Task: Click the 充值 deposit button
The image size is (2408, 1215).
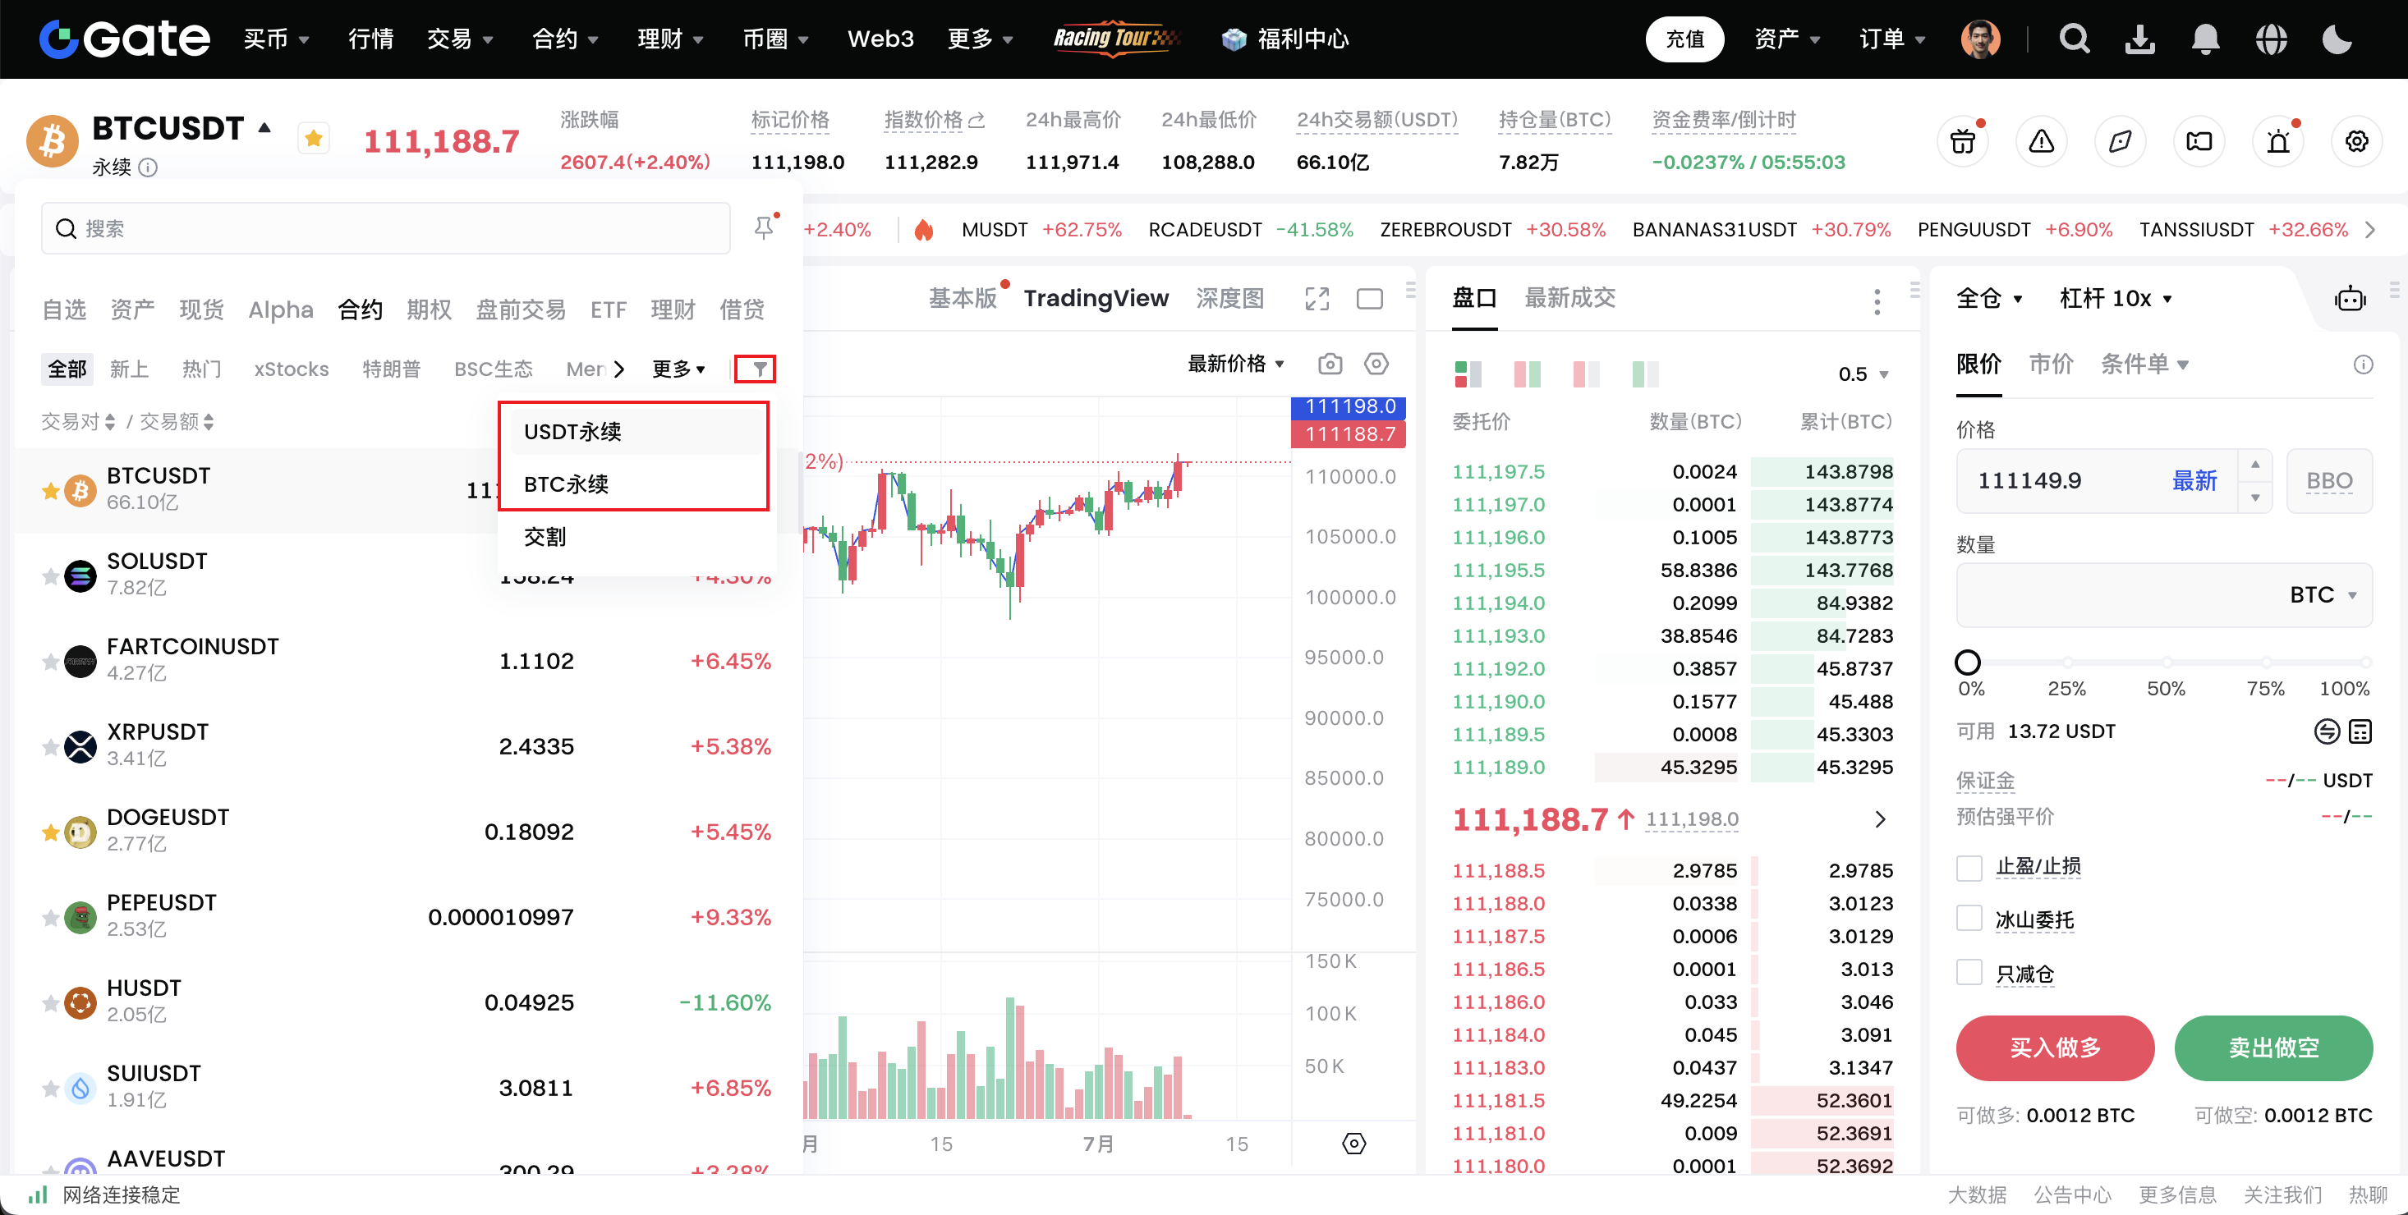Action: pos(1684,39)
